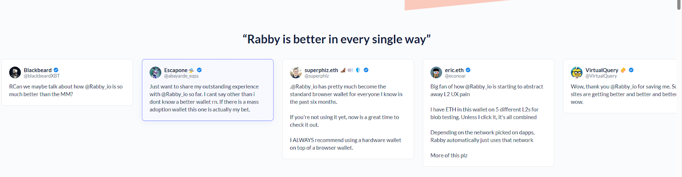Click verified badge next to Blackbeard
The image size is (682, 177).
[x=56, y=70]
